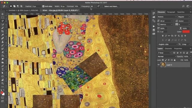This screenshot has height=108, width=192.
Task: Open the Metrics kerning dropdown
Action: (x=166, y=25)
